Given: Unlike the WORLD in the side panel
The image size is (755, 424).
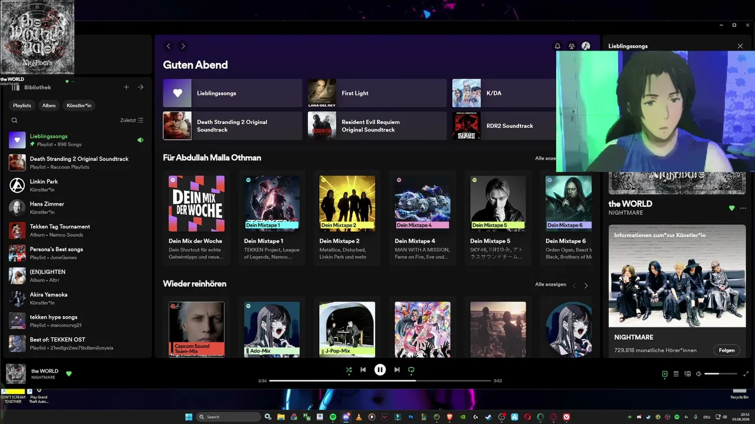Looking at the screenshot, I should click(x=732, y=208).
